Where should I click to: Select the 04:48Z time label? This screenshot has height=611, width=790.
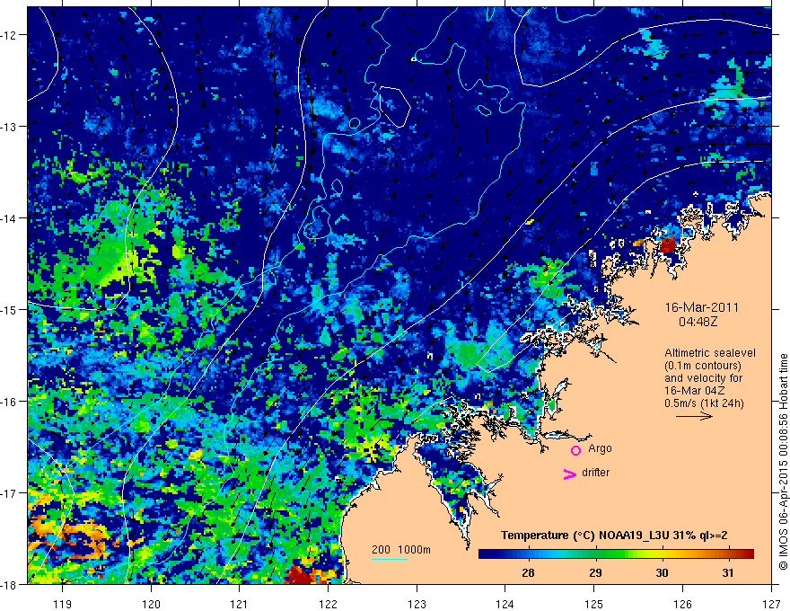[698, 321]
